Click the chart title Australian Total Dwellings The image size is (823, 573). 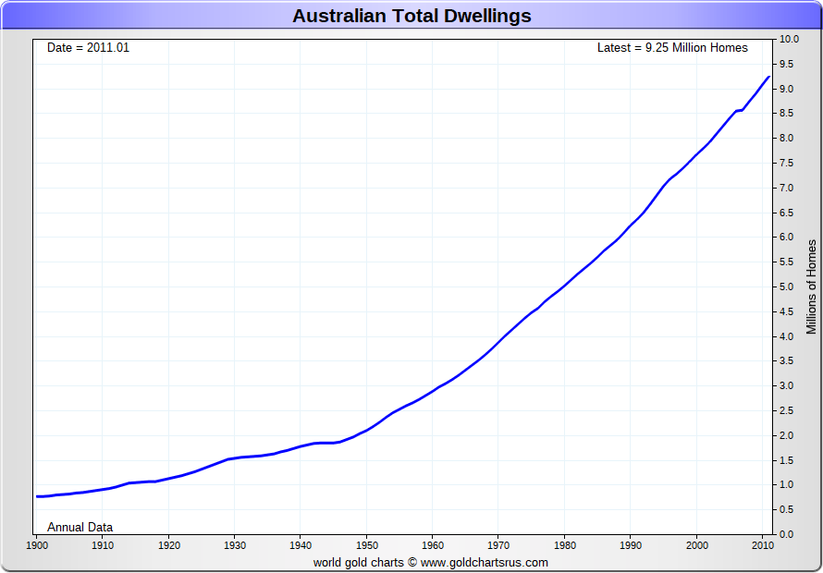click(x=411, y=16)
